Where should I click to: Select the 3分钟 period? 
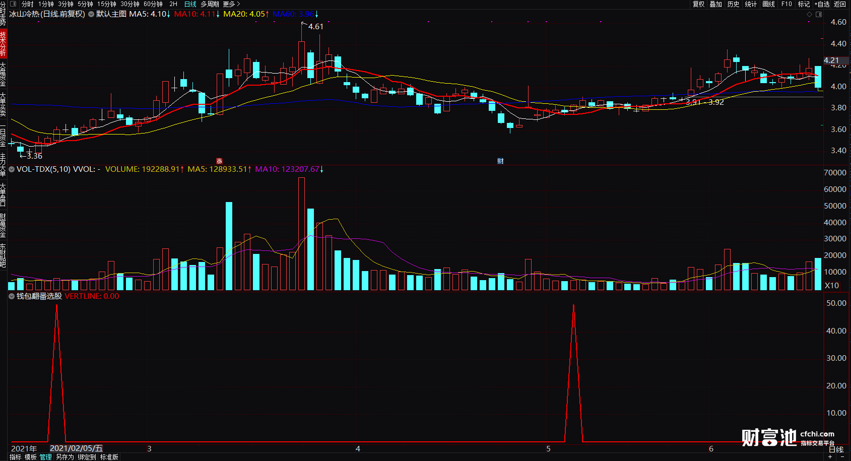(x=66, y=4)
